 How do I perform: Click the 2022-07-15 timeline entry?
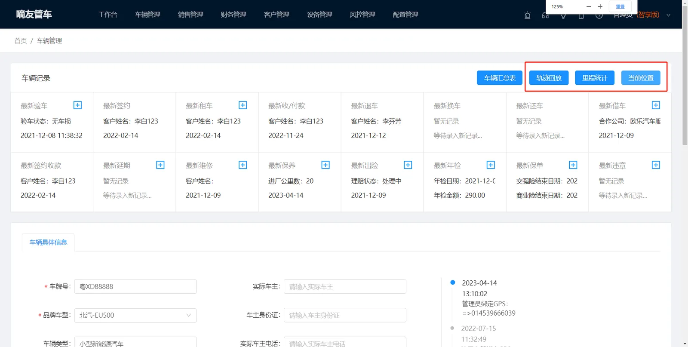tap(479, 329)
